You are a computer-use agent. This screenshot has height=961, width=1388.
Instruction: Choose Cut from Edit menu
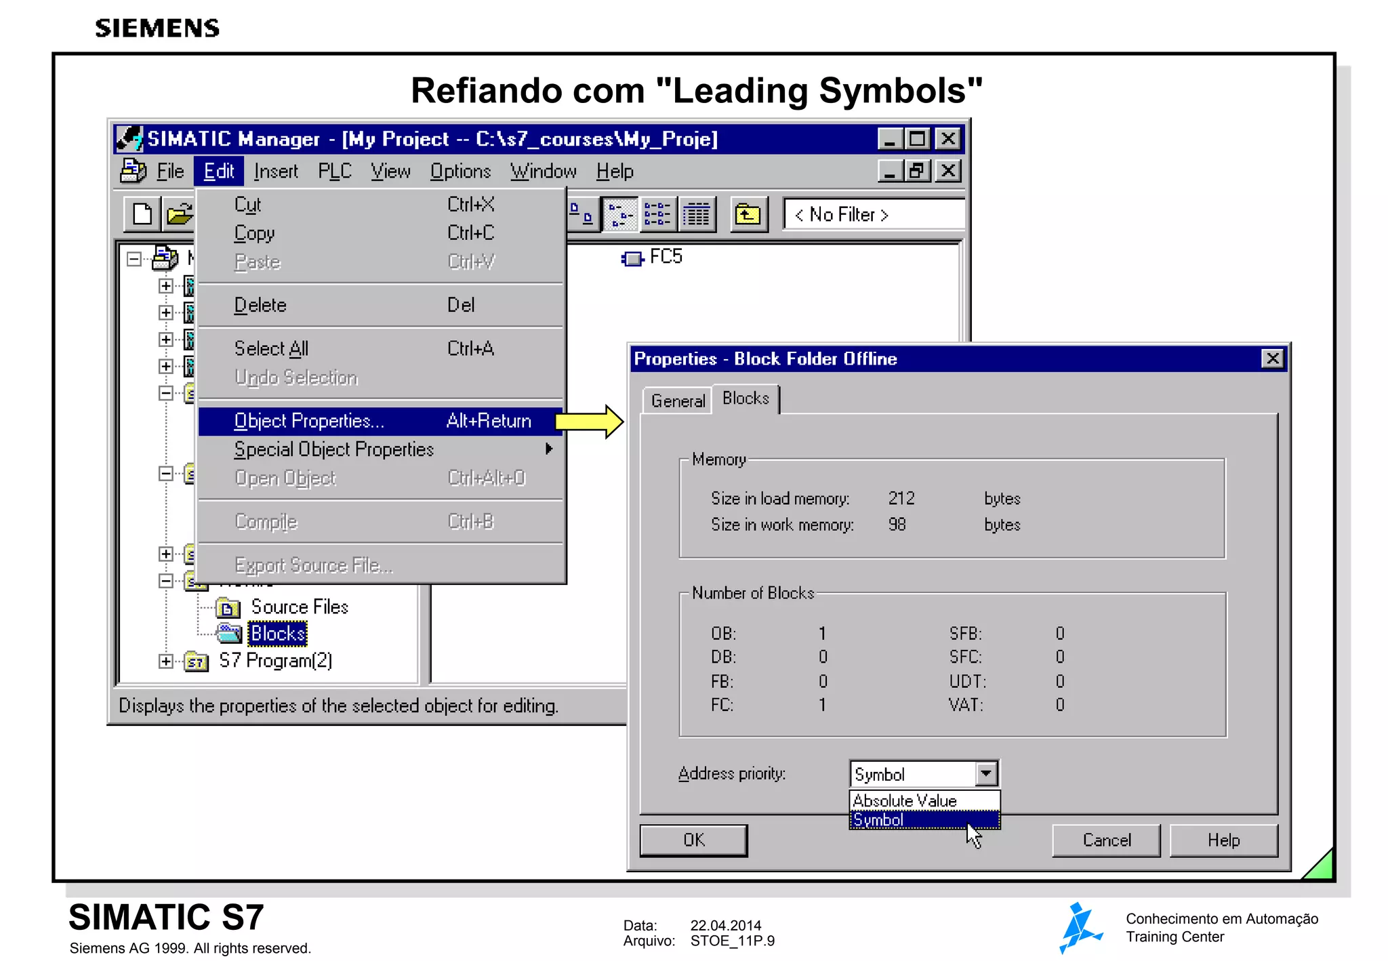pos(381,204)
